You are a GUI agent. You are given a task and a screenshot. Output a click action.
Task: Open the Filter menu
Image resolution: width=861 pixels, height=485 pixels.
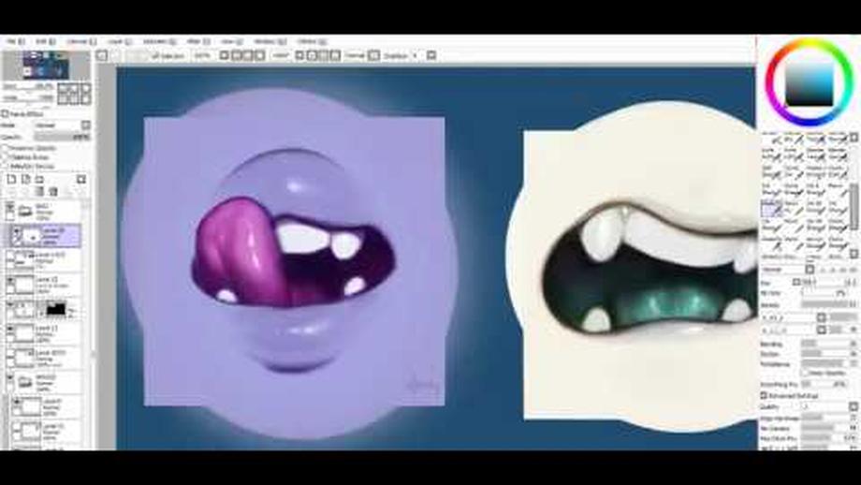coord(196,41)
